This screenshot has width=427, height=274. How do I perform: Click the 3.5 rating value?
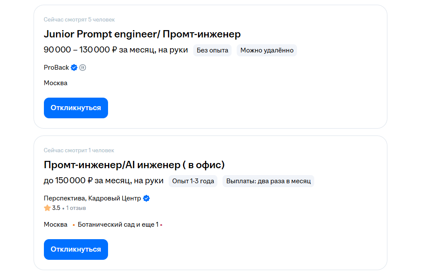[x=56, y=207]
